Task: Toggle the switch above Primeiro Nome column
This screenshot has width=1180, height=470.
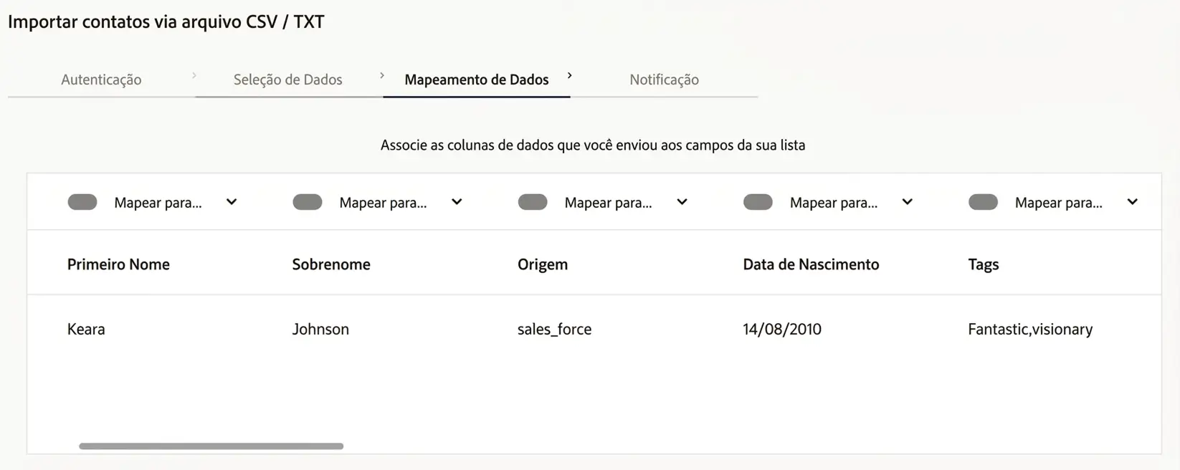Action: tap(82, 202)
